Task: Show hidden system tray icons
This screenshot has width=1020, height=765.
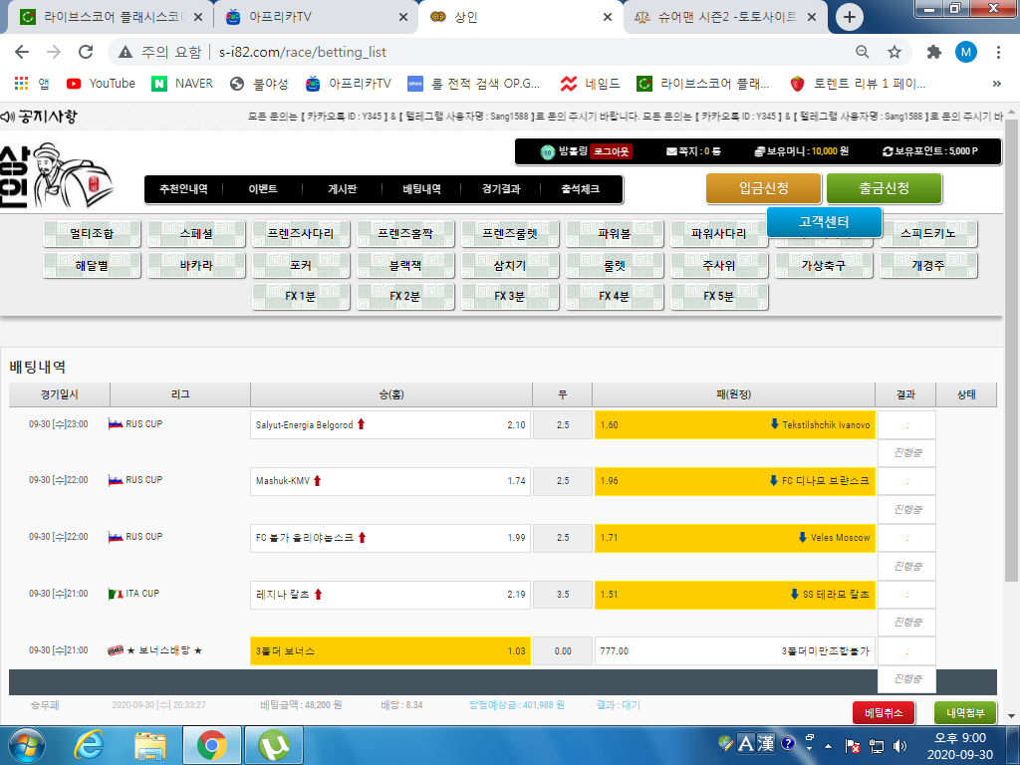Action: [808, 745]
